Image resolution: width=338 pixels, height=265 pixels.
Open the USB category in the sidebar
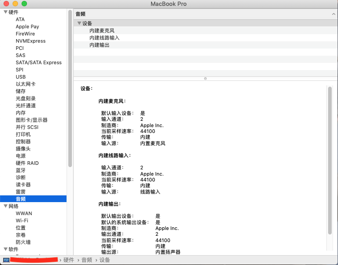coord(21,77)
